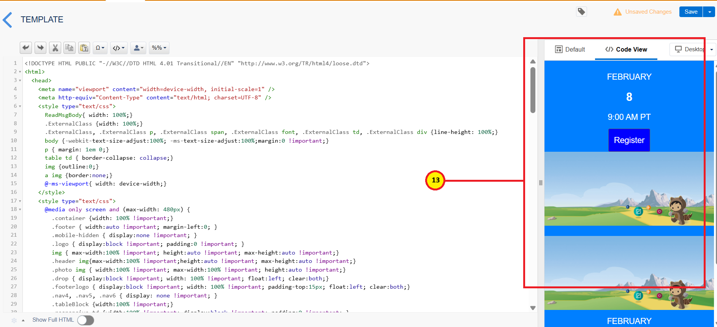
Task: Collapse the style block fold arrow at line 6
Action: (20, 106)
